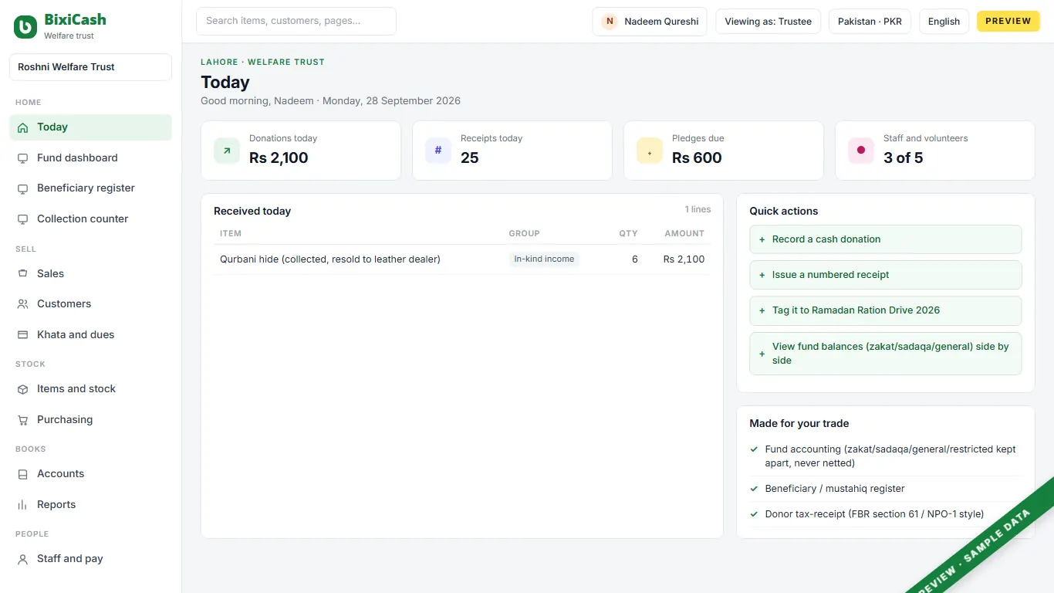The width and height of the screenshot is (1054, 593).
Task: Open the English language selector
Action: pyautogui.click(x=944, y=22)
